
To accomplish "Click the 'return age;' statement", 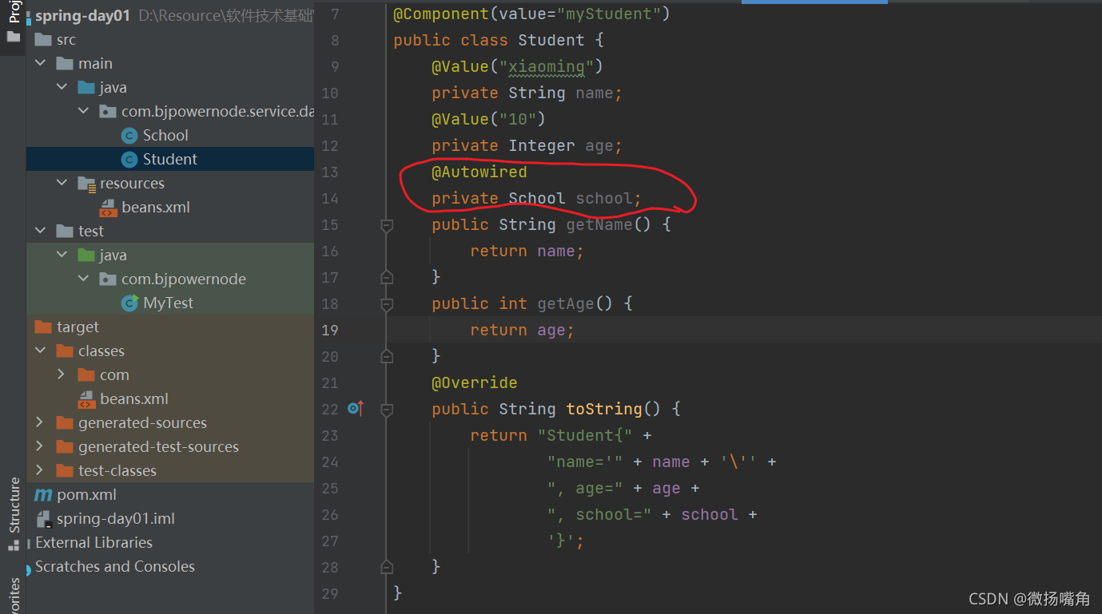I will pos(523,330).
